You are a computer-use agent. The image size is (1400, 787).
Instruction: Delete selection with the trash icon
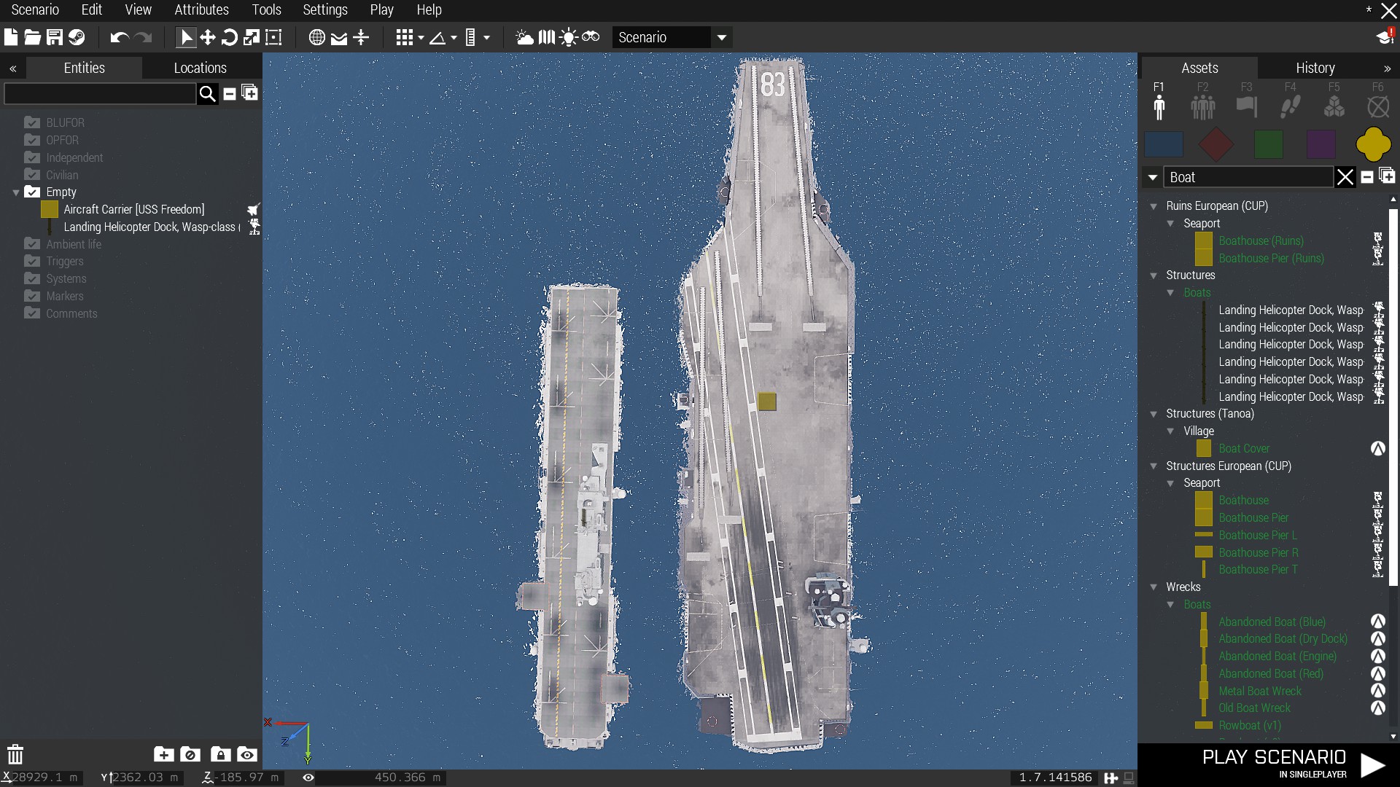15,754
